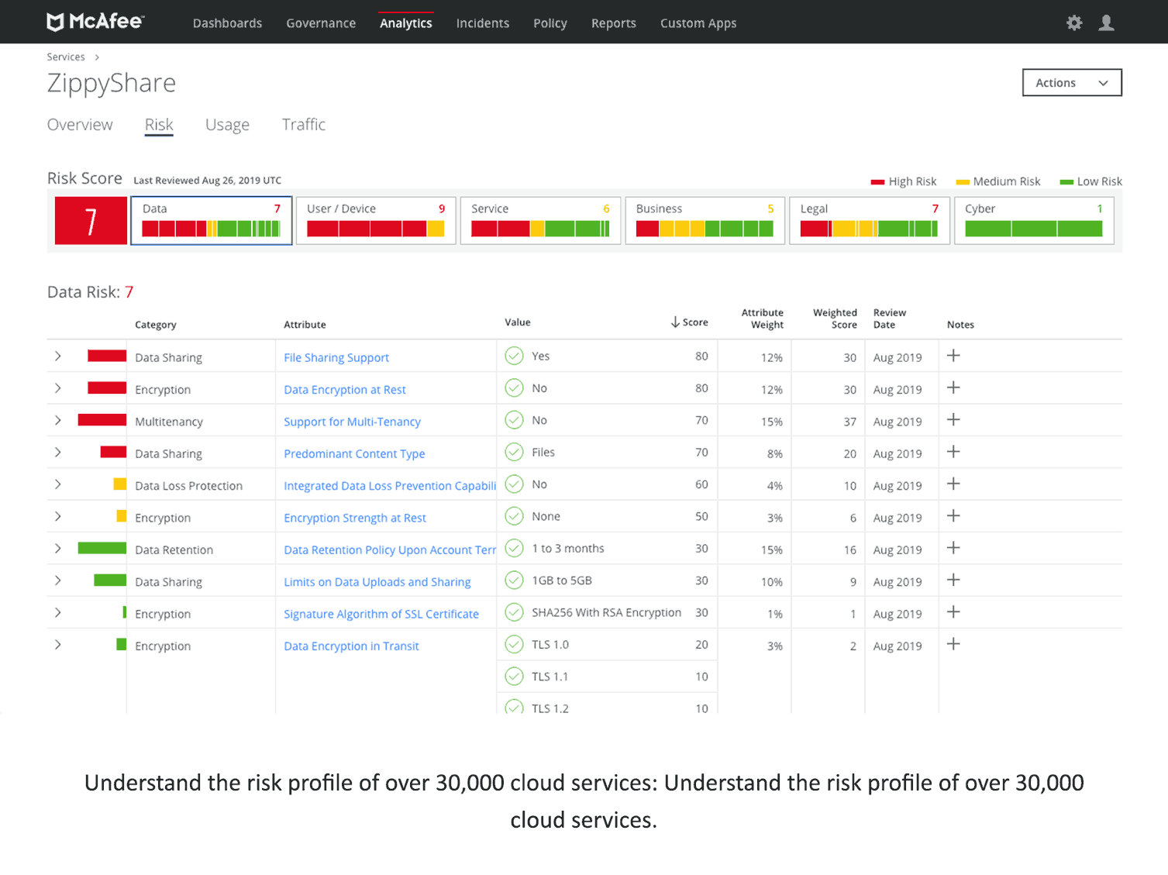
Task: Expand the Data Encryption in Transit row
Action: [x=57, y=645]
